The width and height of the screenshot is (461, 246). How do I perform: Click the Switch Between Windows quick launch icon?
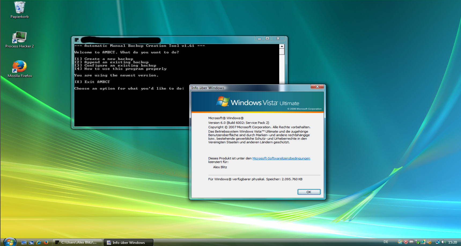(31, 242)
